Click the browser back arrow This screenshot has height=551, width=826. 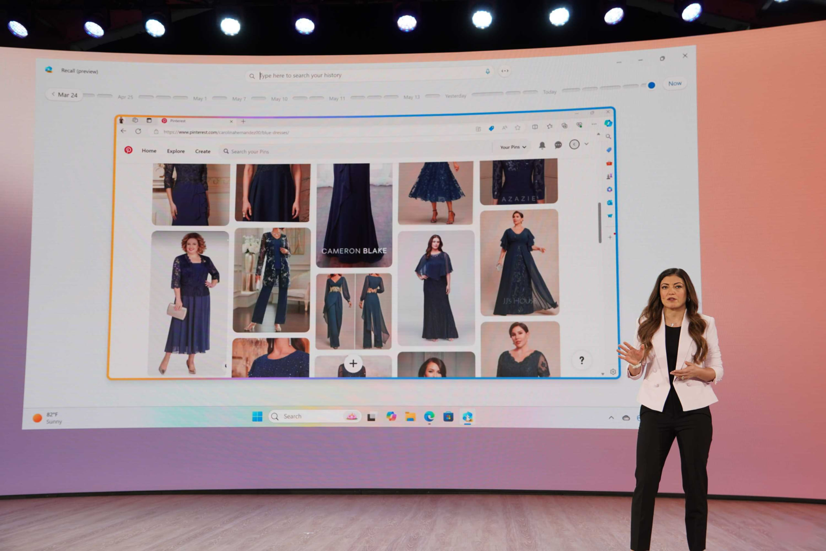point(123,131)
